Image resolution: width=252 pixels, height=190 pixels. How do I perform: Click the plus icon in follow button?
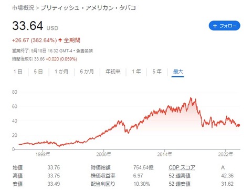click(215, 26)
